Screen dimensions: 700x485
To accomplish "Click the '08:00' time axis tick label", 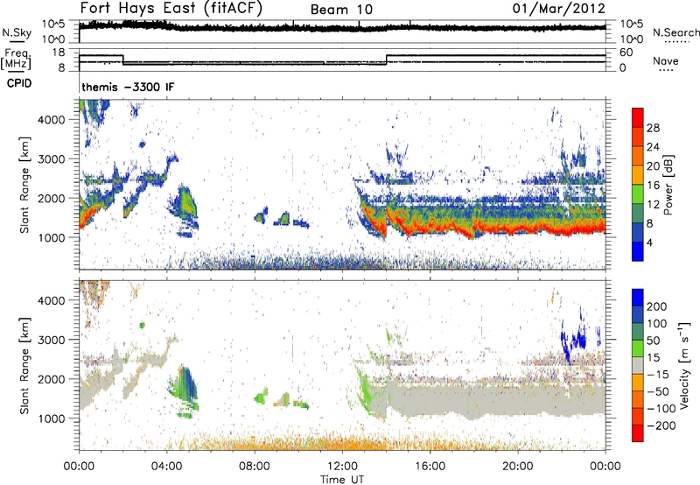I will click(255, 467).
